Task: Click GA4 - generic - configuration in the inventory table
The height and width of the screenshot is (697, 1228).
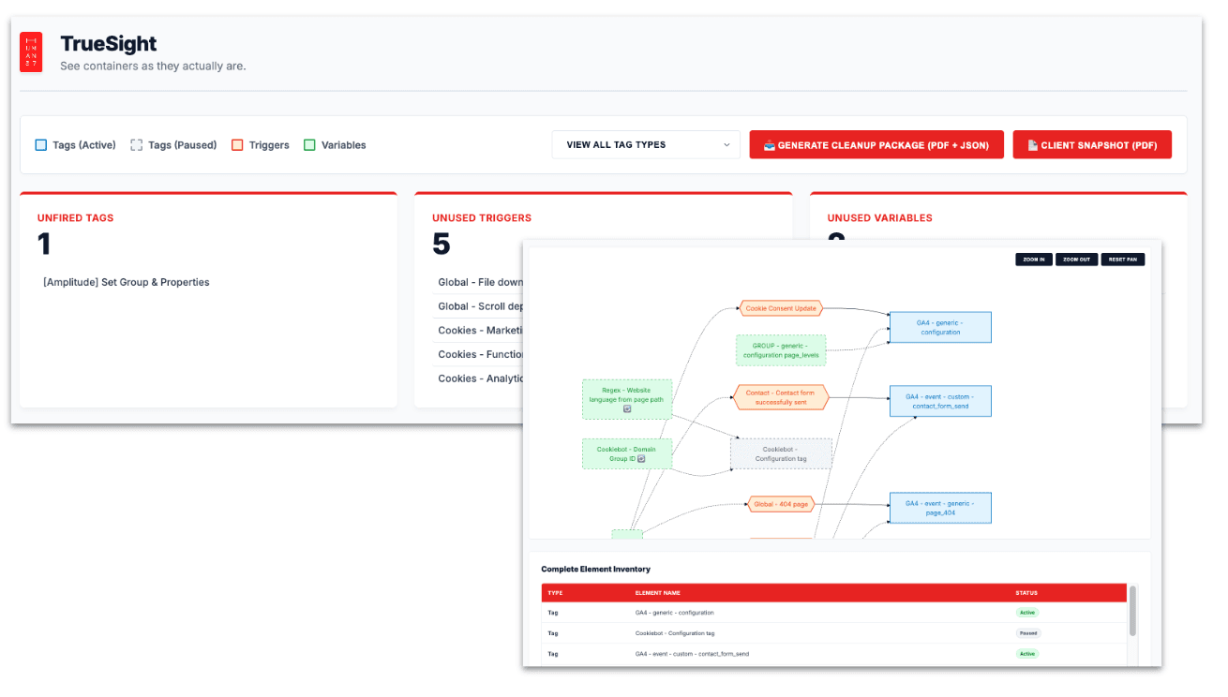Action: (674, 613)
